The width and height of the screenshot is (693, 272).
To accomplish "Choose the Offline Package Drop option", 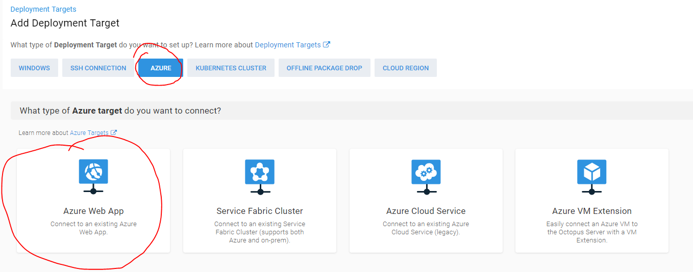I will (x=324, y=68).
